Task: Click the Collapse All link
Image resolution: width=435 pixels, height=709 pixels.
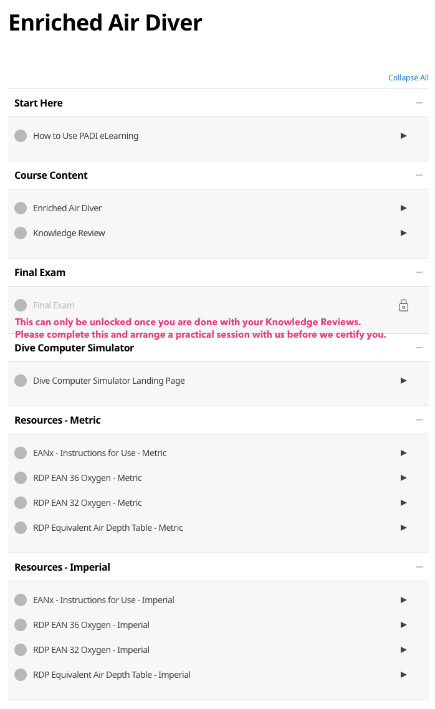Action: (408, 78)
